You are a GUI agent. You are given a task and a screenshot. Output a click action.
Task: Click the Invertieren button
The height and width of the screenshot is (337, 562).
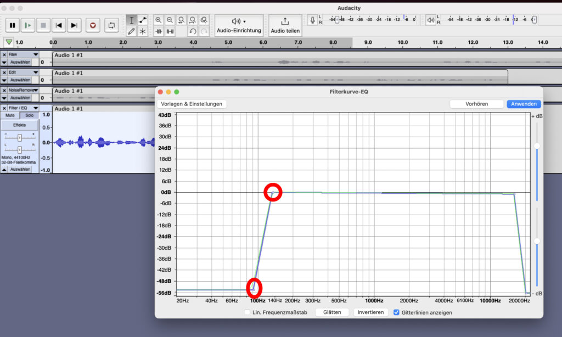click(370, 312)
